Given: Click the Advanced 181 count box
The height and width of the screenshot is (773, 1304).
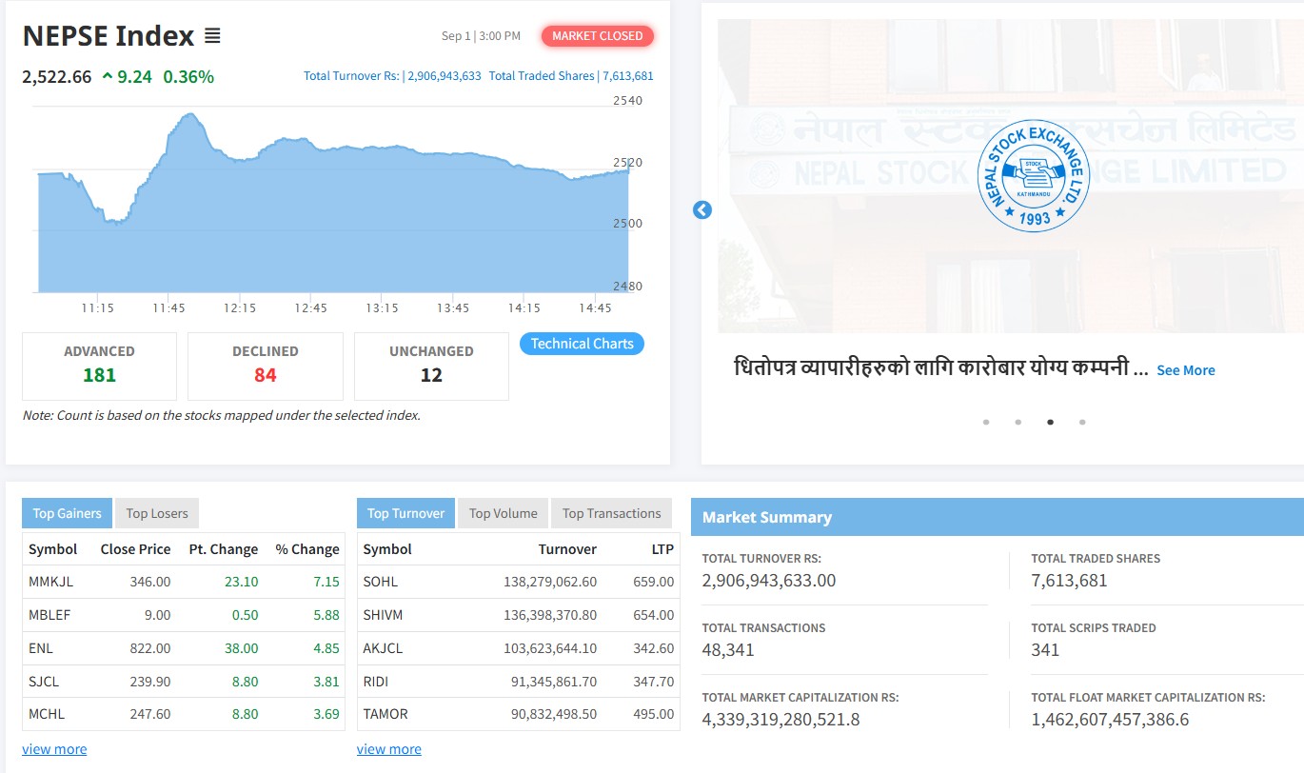Looking at the screenshot, I should 99,366.
